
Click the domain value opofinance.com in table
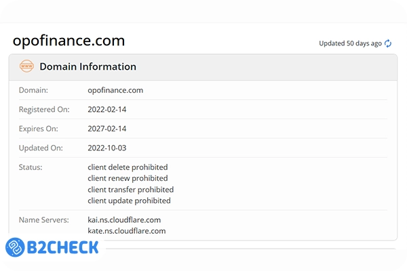point(115,90)
